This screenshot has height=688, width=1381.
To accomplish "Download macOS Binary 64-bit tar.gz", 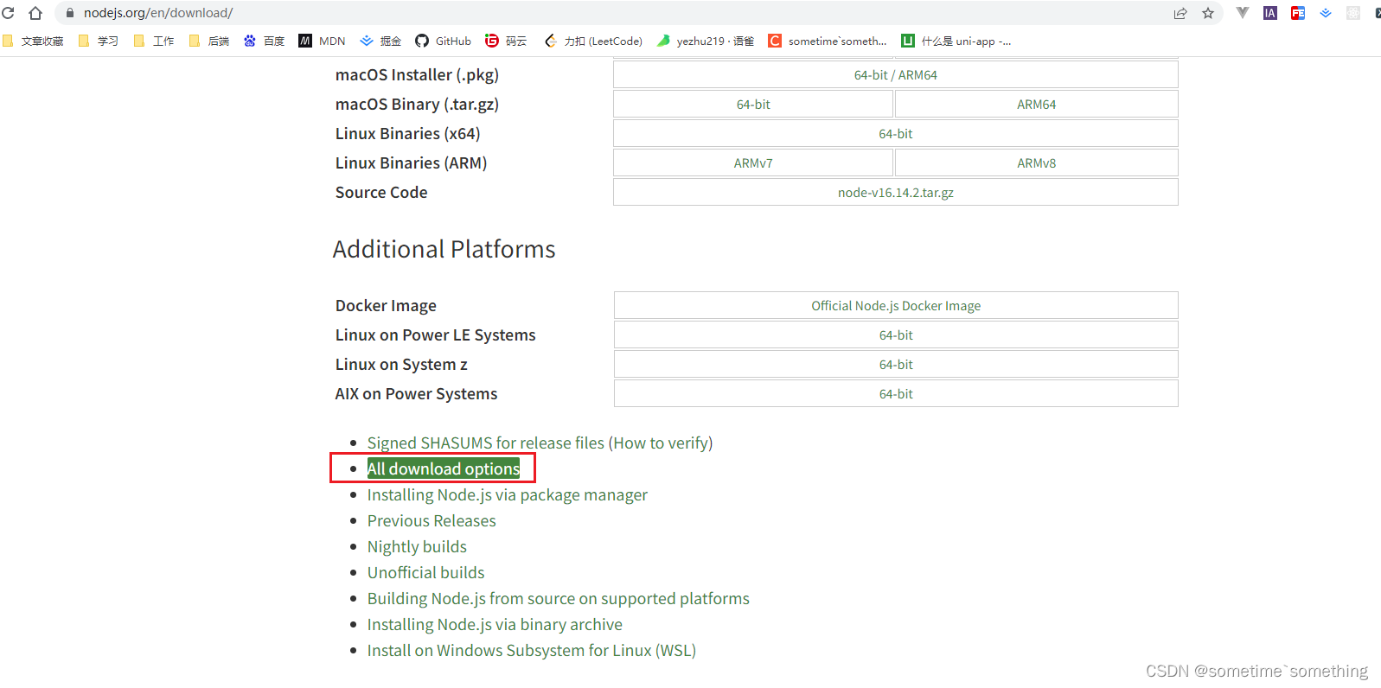I will pos(753,105).
